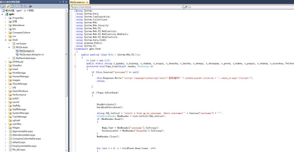Screen dimensions: 294x152
Task: Select default.aspx file
Action: (x=19, y=142)
